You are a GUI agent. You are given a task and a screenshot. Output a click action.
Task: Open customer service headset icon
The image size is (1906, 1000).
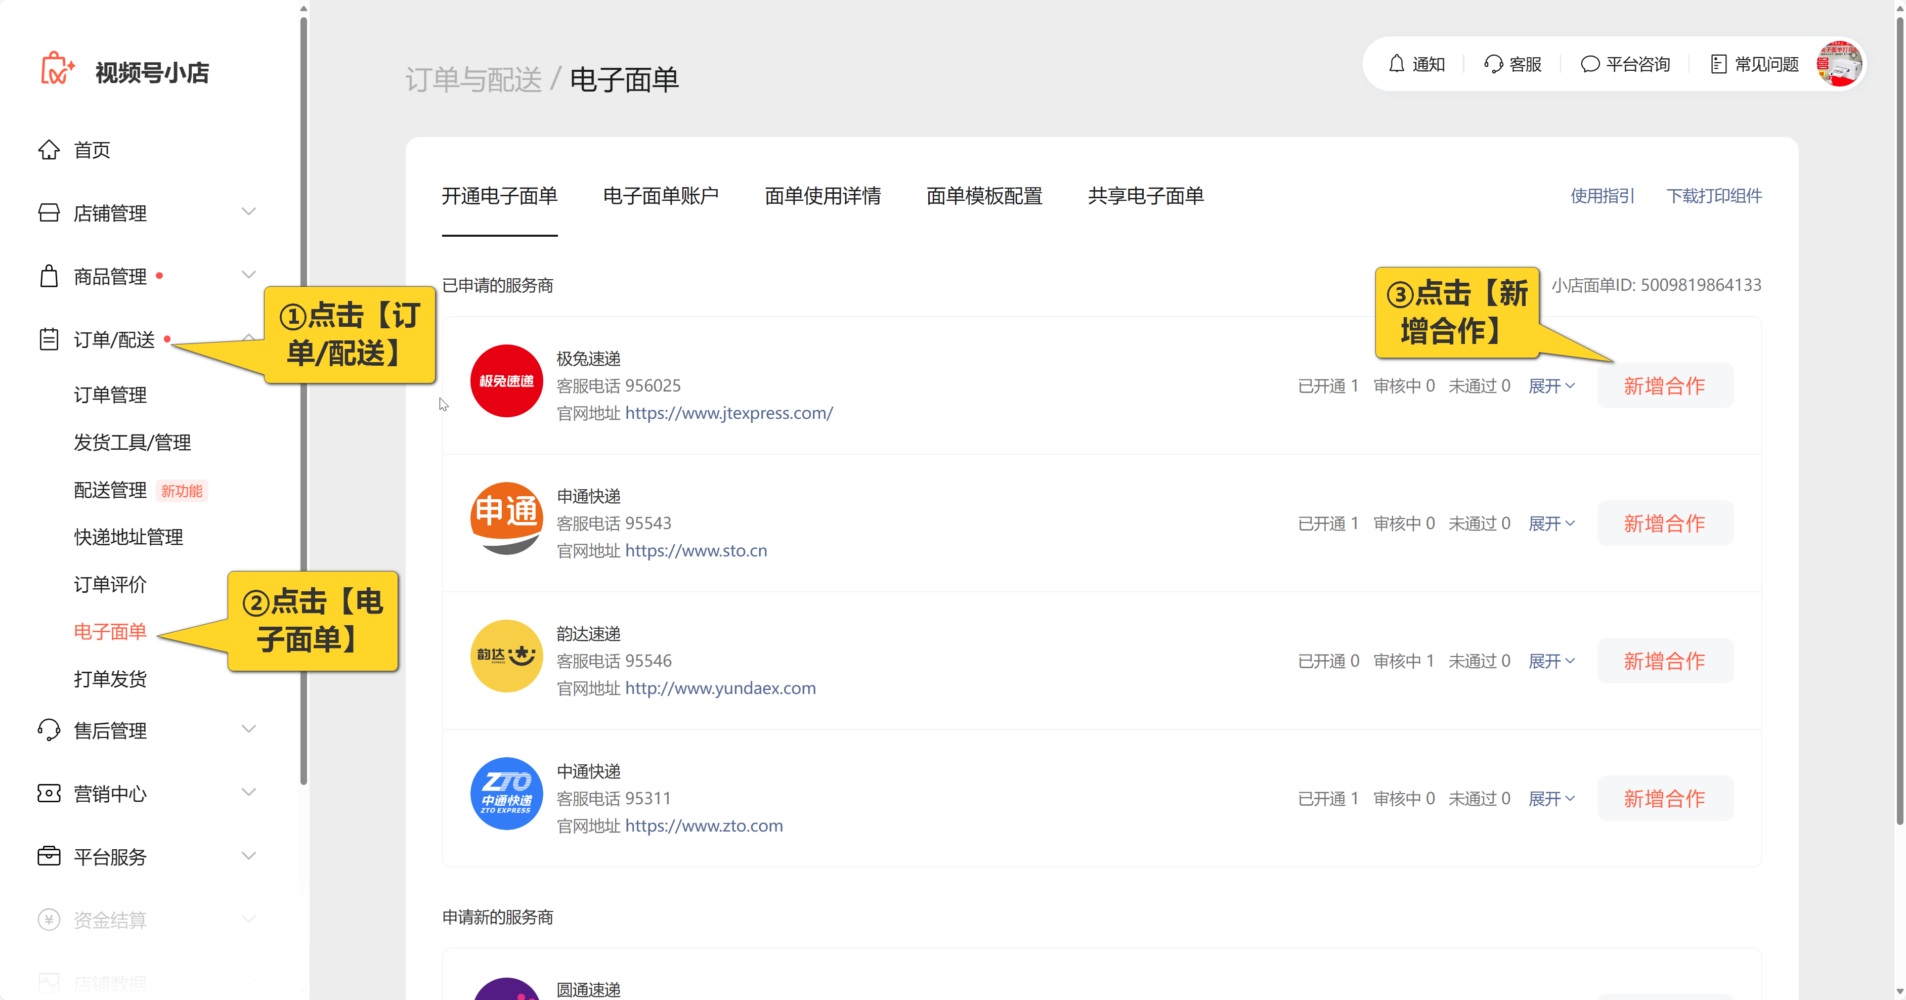tap(1493, 64)
